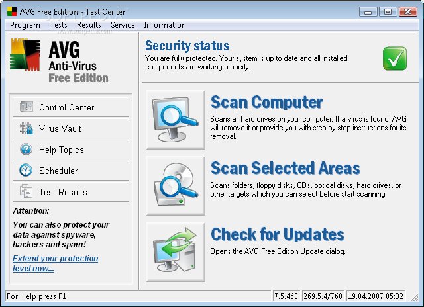Screen dimensions: 424x307
Task: Click the Control Center sliders icon
Action: click(x=26, y=107)
